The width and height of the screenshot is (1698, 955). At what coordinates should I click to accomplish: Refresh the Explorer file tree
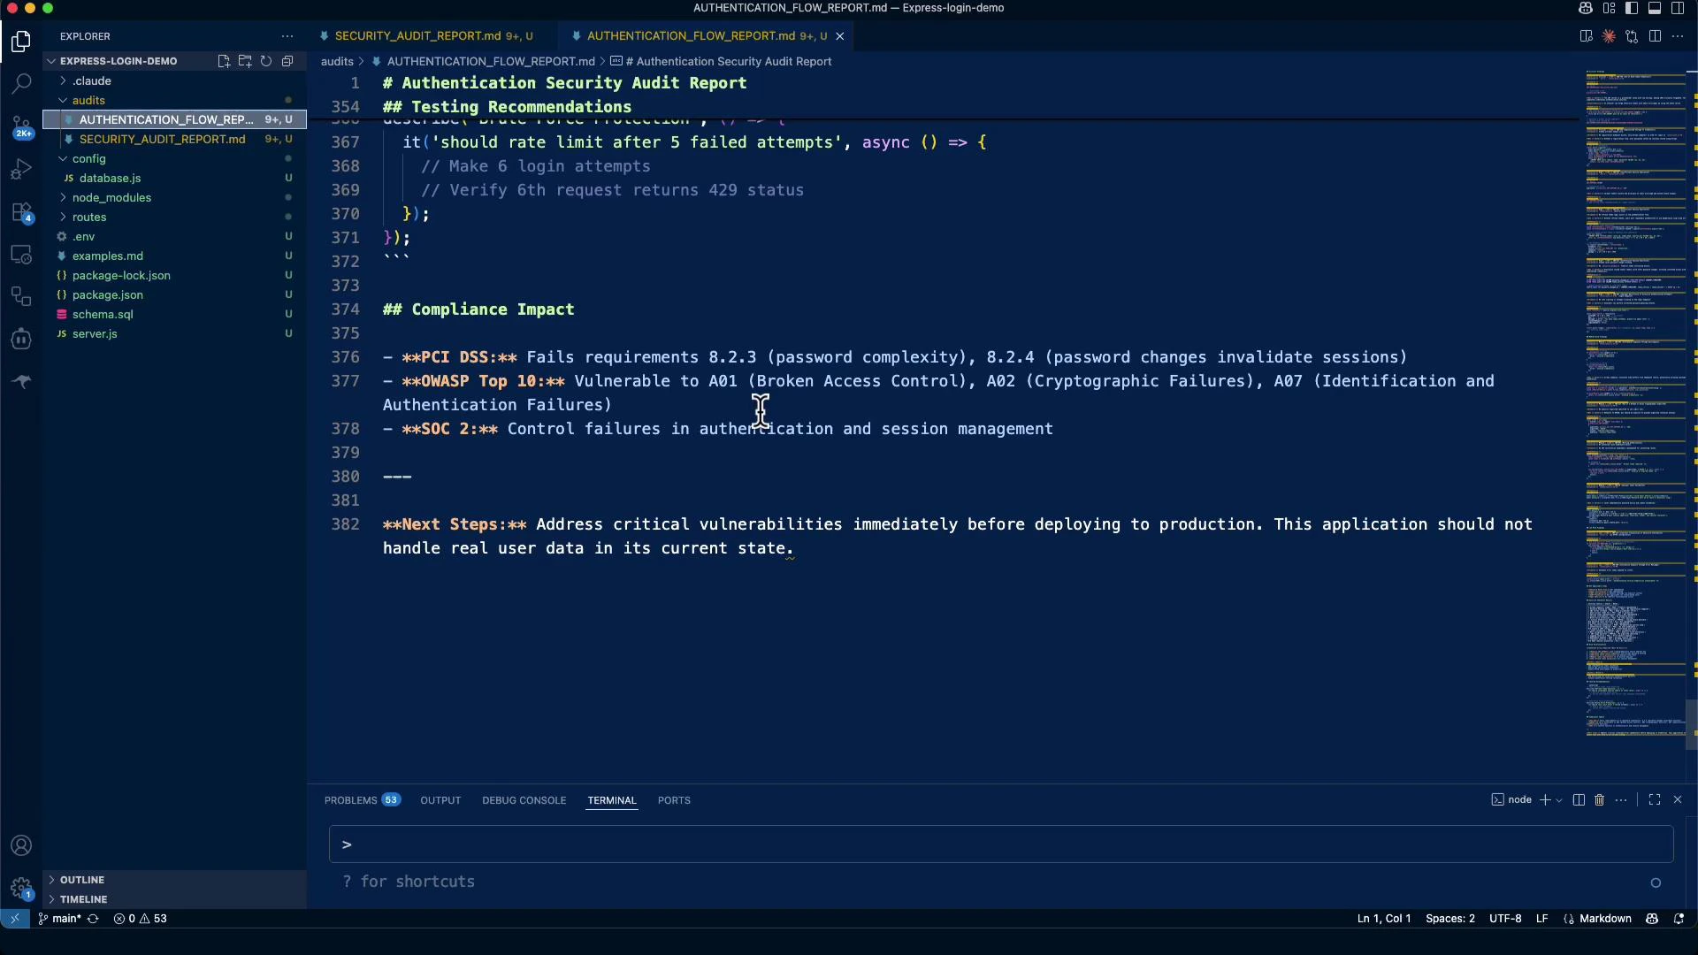tap(266, 61)
